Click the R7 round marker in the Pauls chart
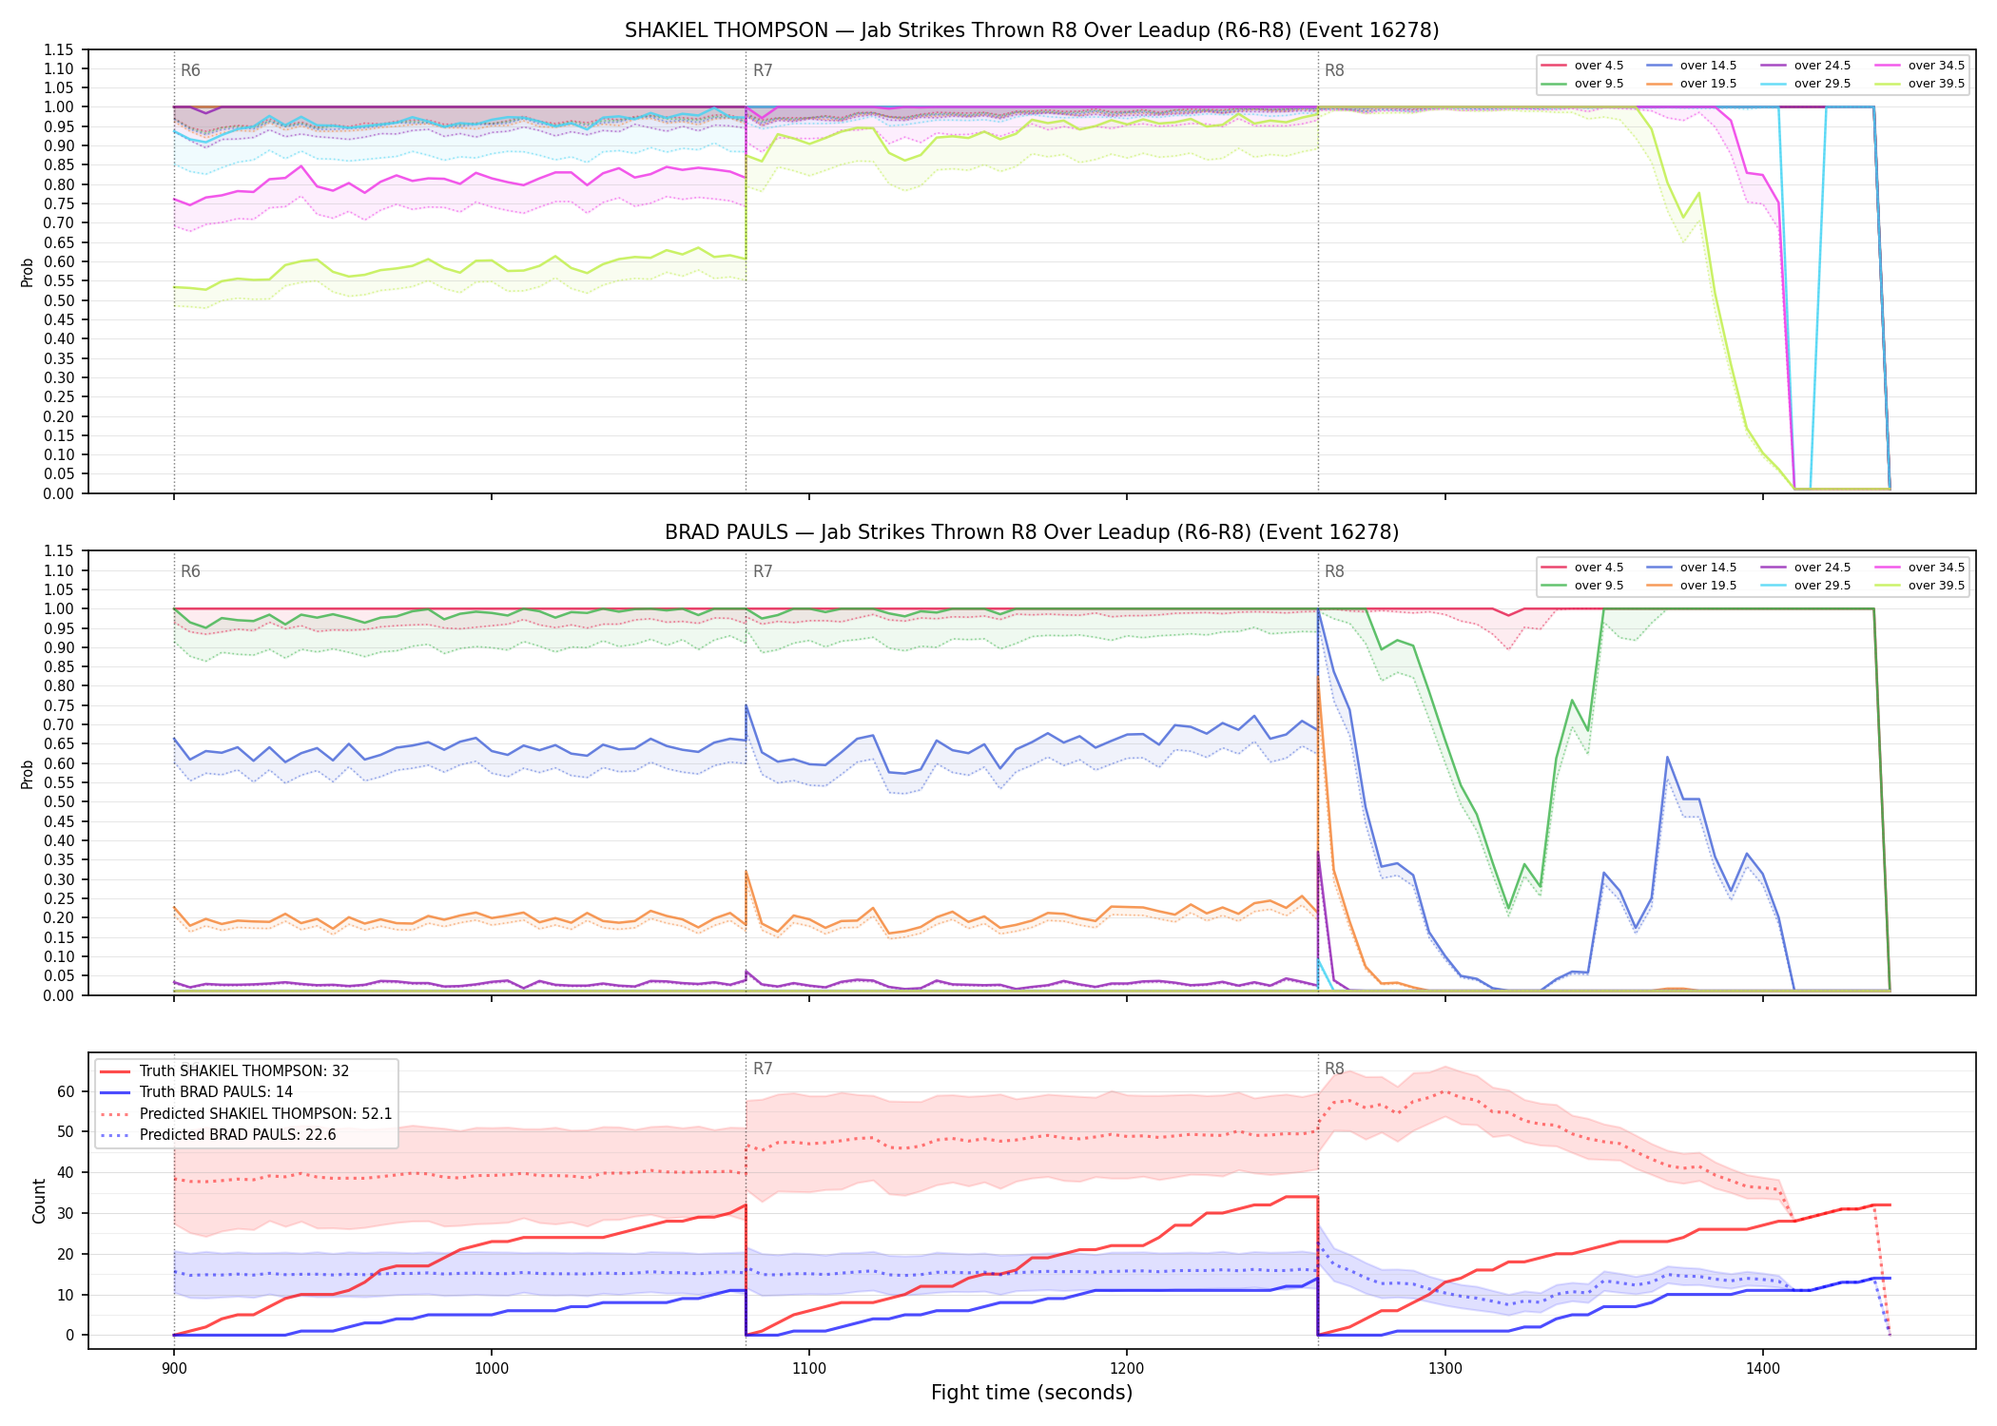The height and width of the screenshot is (1426, 1997). pyautogui.click(x=763, y=571)
